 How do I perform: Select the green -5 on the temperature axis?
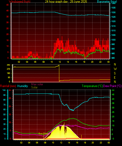point(113,139)
